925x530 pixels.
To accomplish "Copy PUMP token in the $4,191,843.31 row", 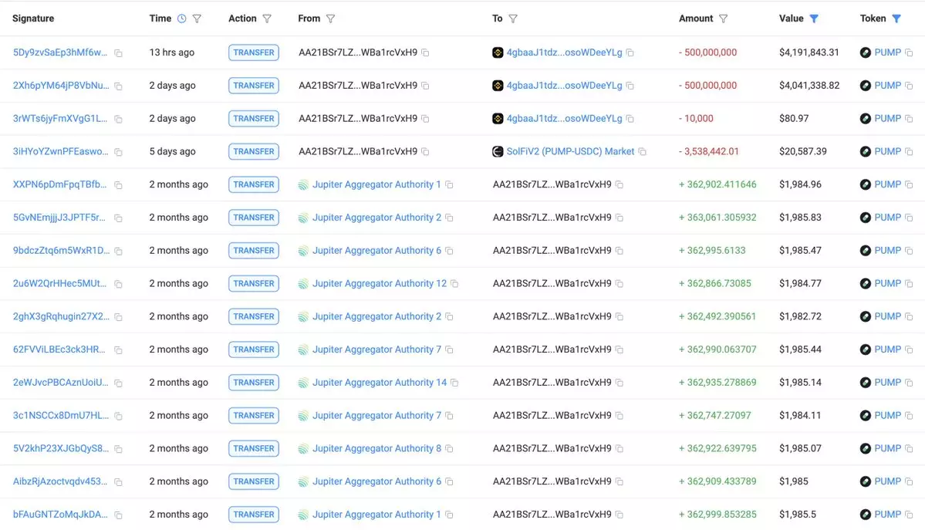I will [909, 52].
